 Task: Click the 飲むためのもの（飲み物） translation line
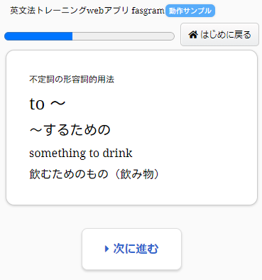tap(96, 174)
